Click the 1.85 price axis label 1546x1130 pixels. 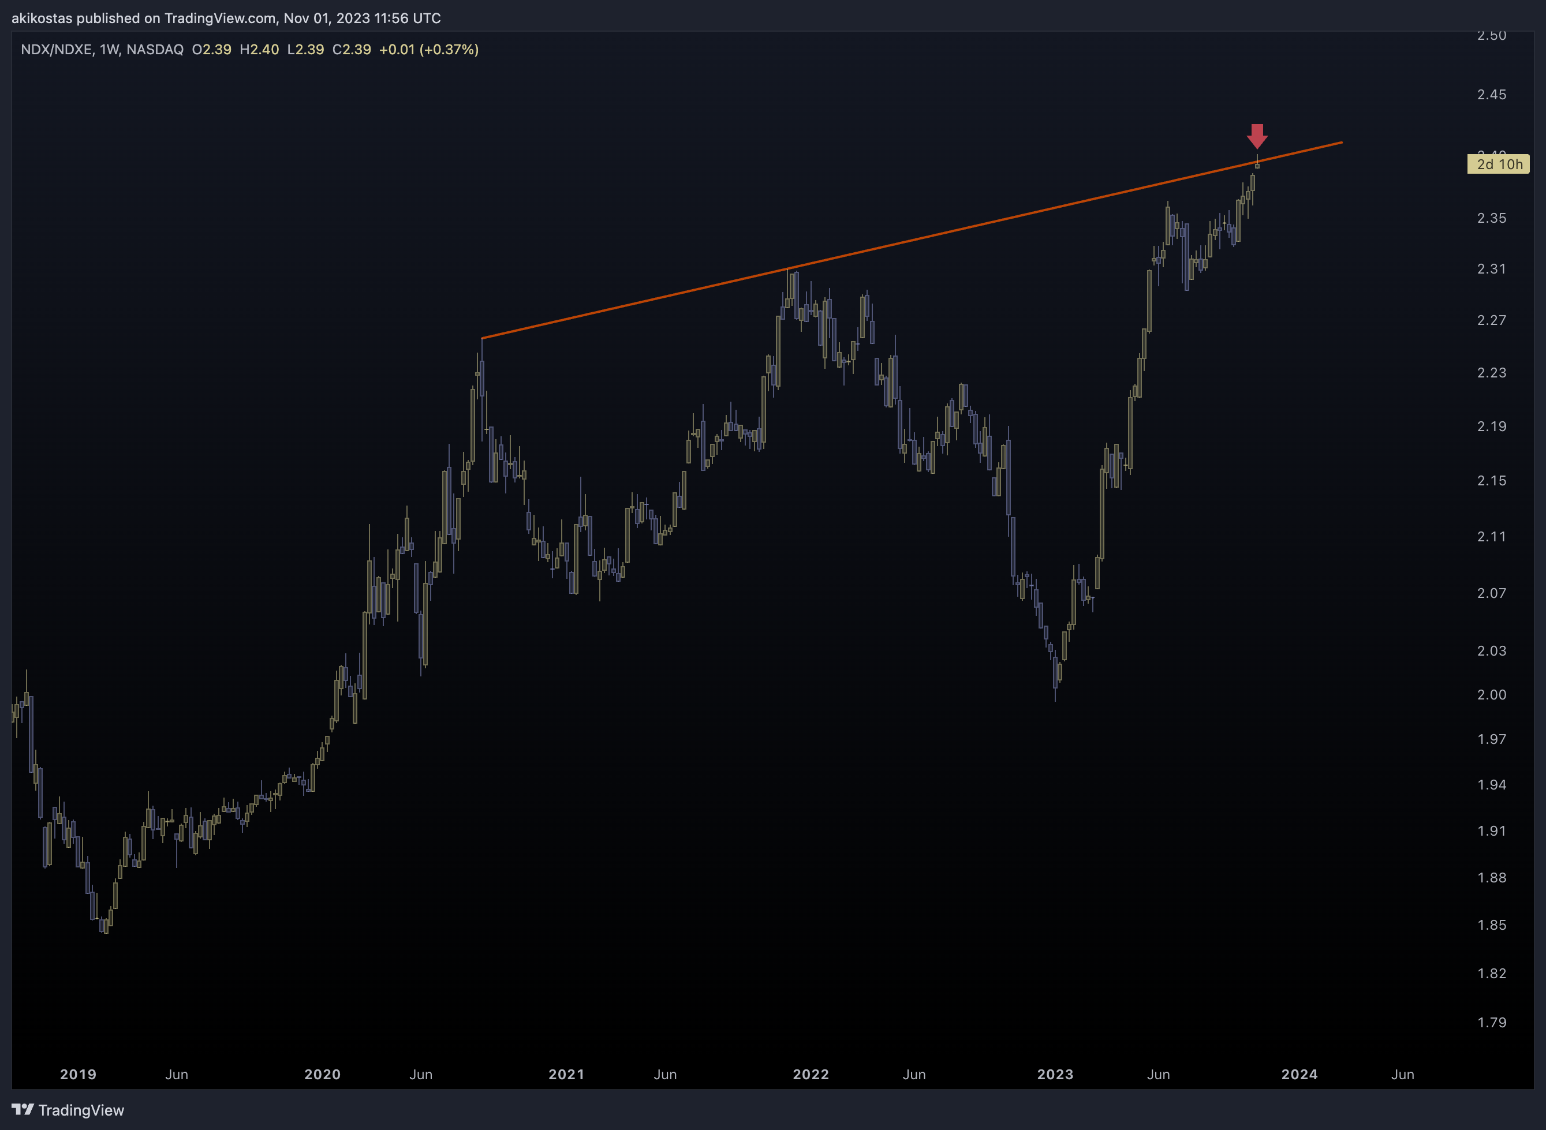(1491, 925)
